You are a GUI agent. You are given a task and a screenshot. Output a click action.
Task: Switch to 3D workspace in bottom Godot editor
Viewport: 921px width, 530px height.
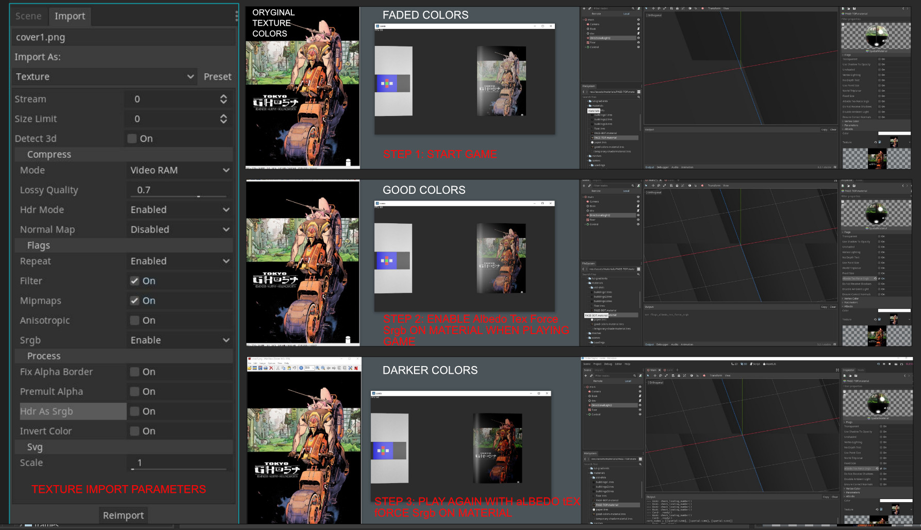click(744, 364)
